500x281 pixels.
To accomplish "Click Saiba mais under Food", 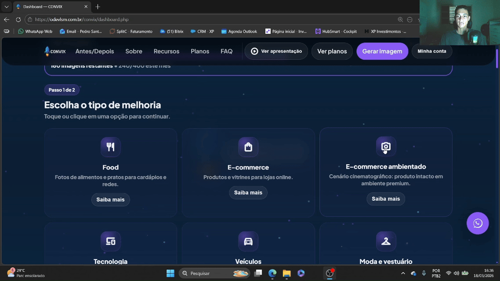I will pyautogui.click(x=110, y=199).
